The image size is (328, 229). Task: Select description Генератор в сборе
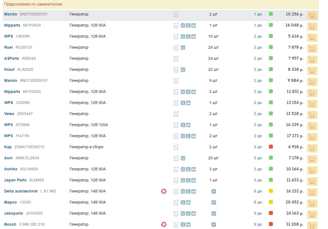click(87, 147)
